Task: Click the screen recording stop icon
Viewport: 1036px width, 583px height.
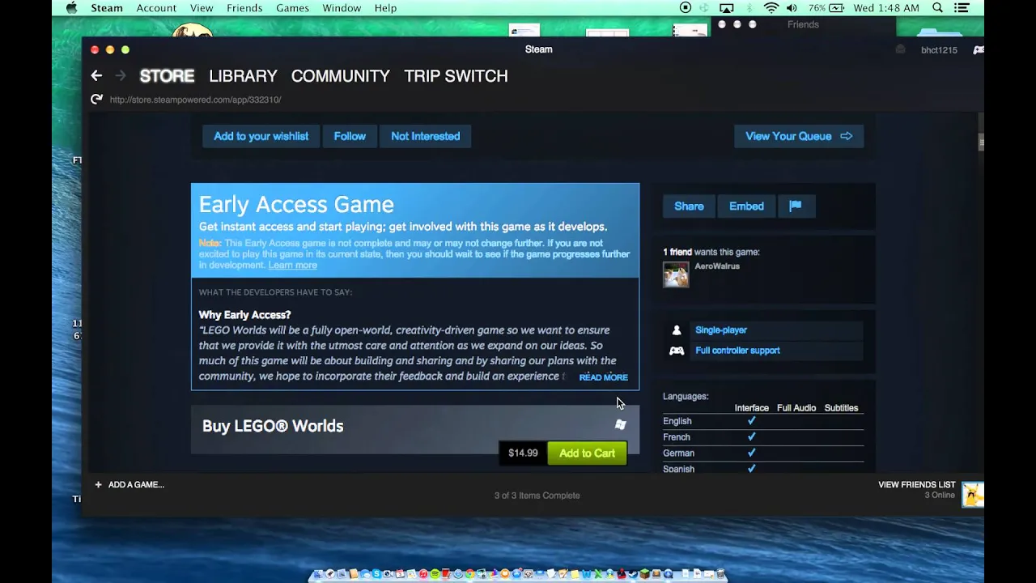Action: coord(686,8)
